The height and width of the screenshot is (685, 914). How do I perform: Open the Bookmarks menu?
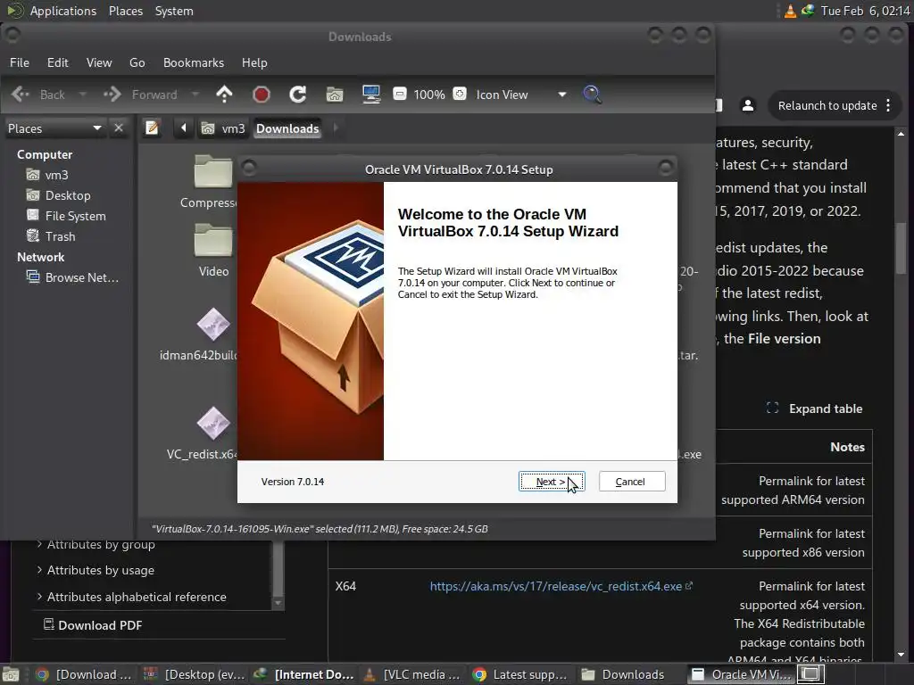[194, 62]
